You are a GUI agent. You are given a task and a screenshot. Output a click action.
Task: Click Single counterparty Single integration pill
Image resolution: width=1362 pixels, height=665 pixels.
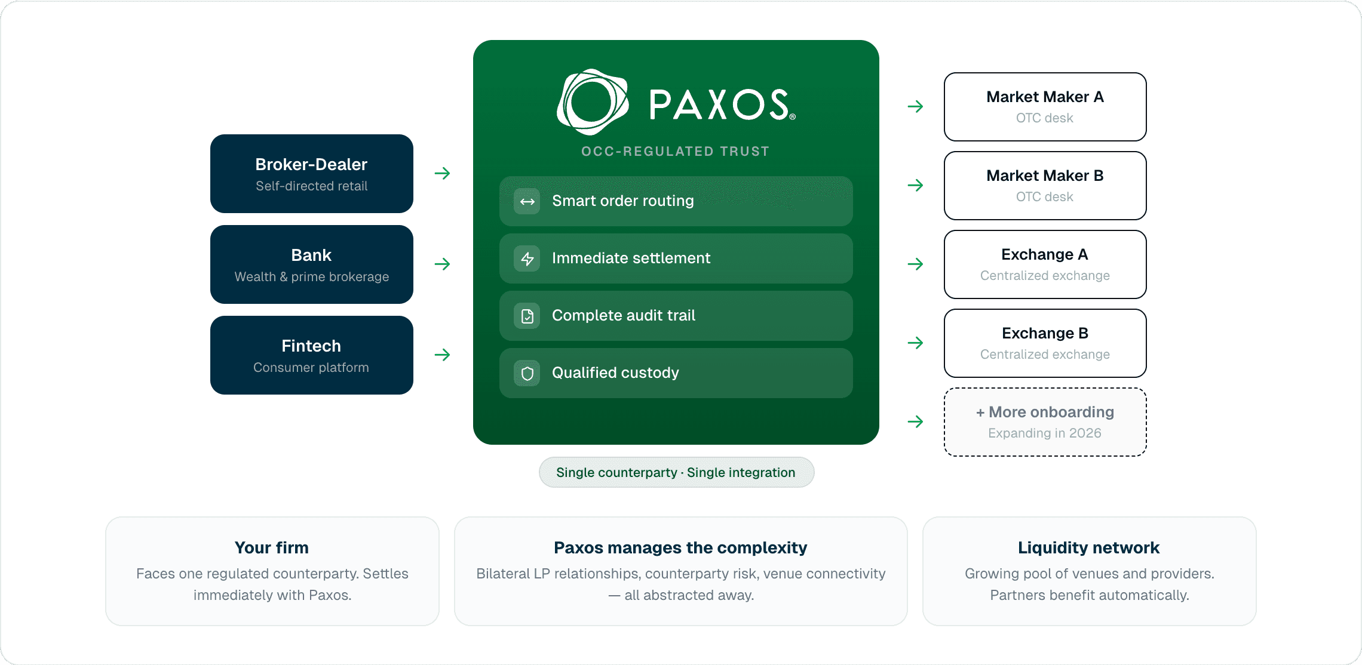pyautogui.click(x=676, y=473)
